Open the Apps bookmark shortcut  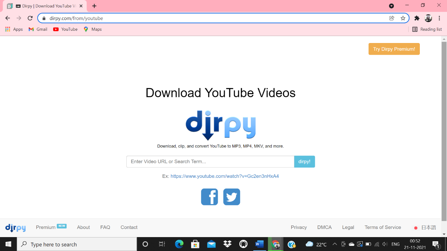click(x=14, y=29)
